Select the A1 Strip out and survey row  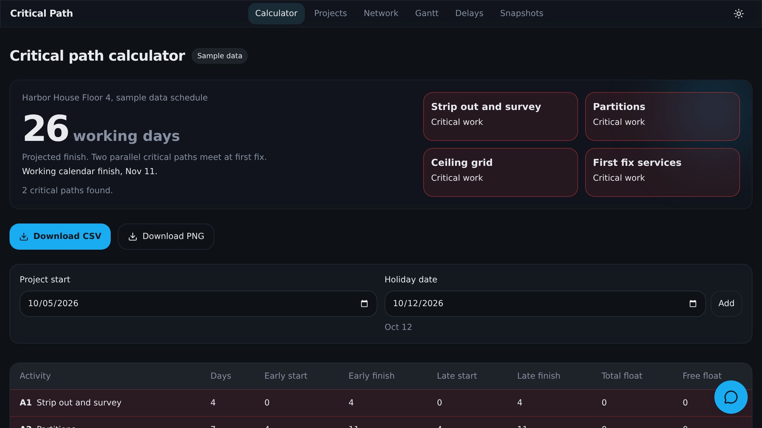coord(381,403)
